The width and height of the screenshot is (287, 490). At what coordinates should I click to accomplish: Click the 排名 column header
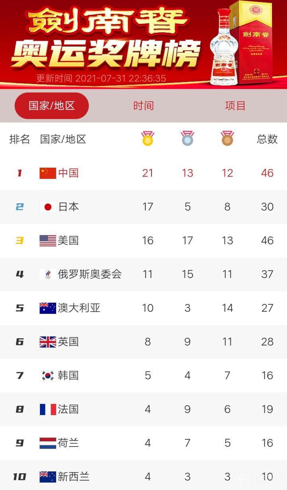(x=20, y=139)
